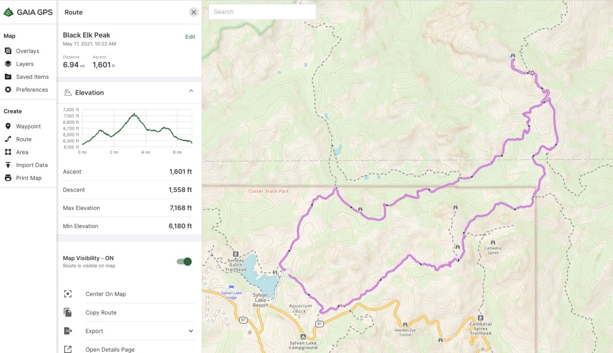Open the Layers stack icon
613x353 pixels.
pos(8,64)
